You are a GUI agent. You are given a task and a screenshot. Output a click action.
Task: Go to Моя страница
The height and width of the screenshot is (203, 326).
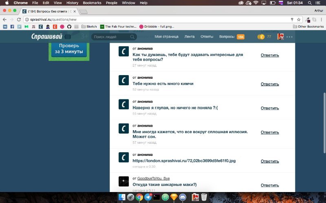point(166,37)
